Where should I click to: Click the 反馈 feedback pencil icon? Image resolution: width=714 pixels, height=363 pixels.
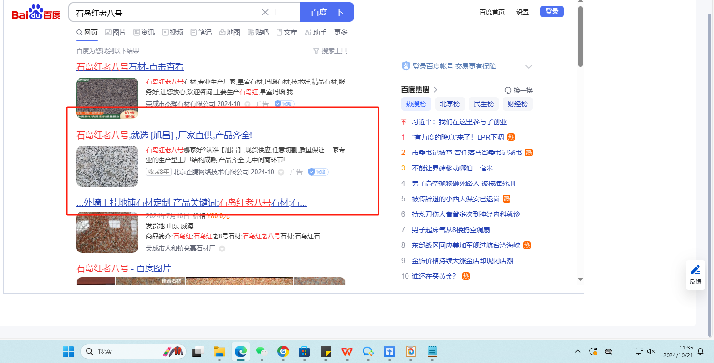pos(695,270)
